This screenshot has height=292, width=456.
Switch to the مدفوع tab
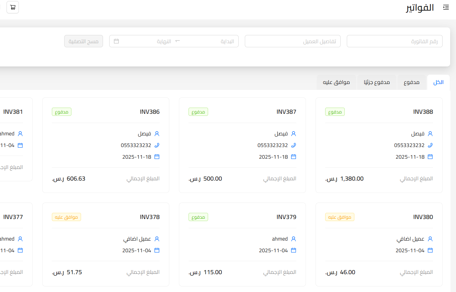tap(412, 82)
